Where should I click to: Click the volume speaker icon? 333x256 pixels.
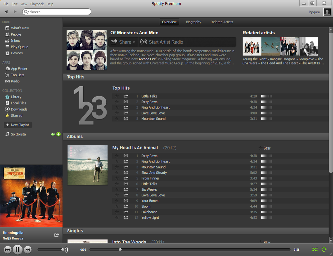66,250
